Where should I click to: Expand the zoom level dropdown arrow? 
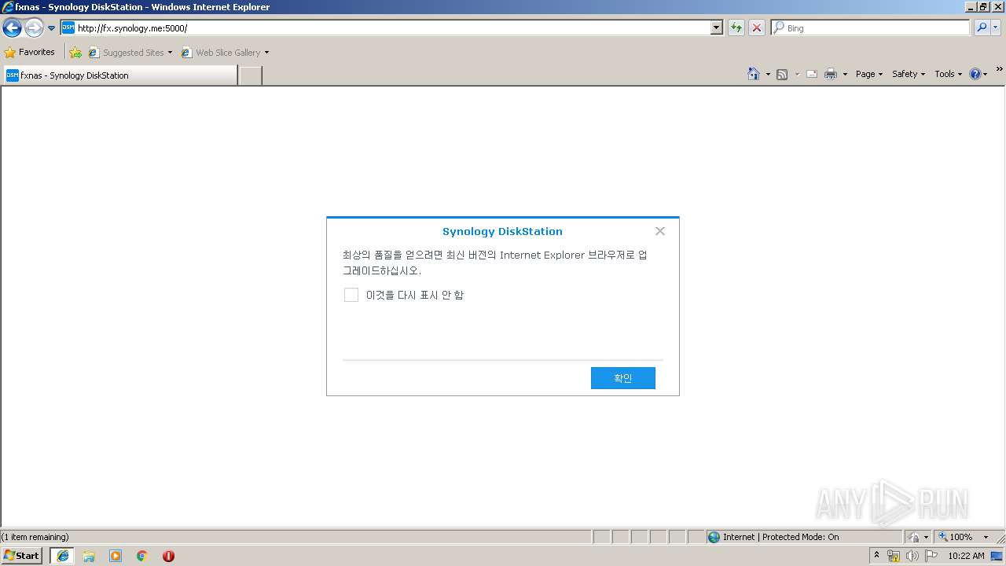986,537
